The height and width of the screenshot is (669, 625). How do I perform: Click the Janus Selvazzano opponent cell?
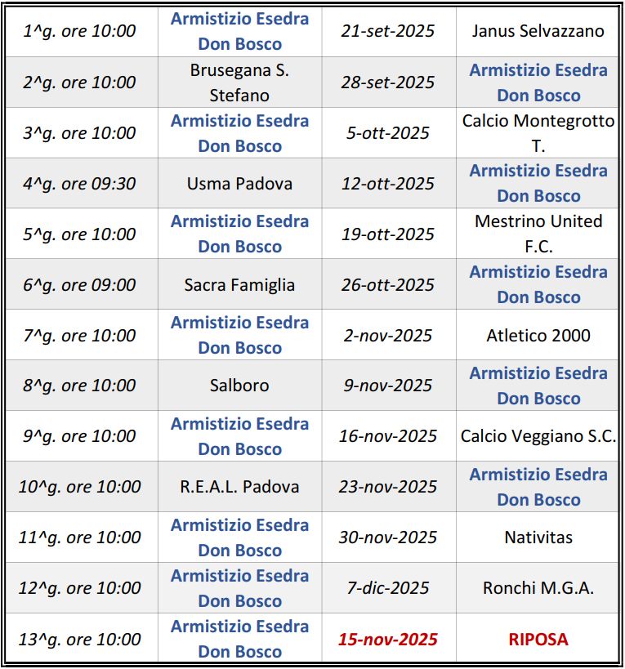(538, 31)
